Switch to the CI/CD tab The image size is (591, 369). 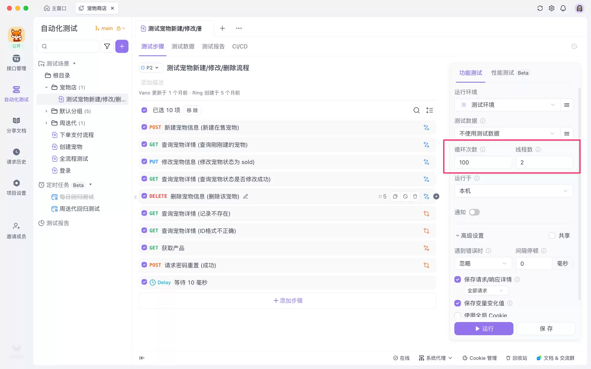[240, 46]
